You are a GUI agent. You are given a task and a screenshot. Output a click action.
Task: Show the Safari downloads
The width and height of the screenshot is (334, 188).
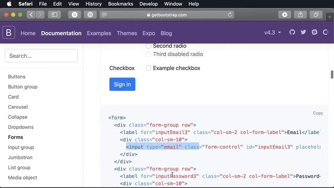284,15
